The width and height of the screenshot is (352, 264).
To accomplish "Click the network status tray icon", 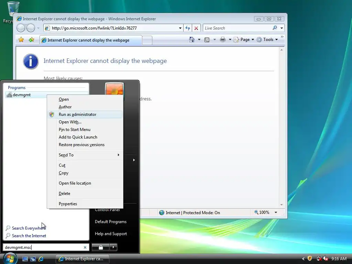I will (319, 258).
